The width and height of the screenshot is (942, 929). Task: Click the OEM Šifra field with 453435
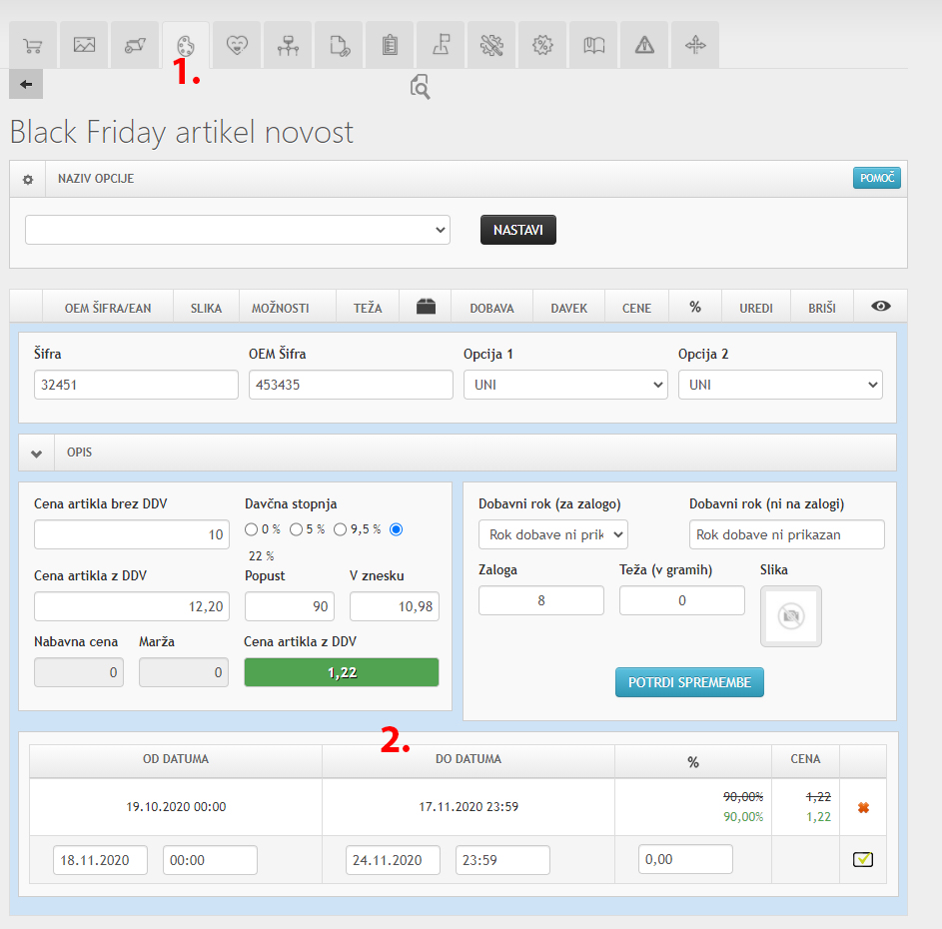coord(351,385)
